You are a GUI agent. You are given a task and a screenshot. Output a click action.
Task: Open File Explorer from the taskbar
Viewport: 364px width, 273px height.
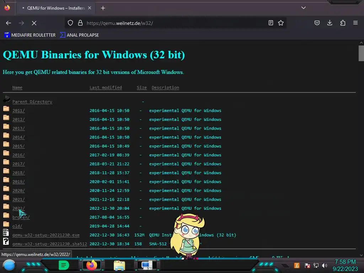click(x=119, y=265)
